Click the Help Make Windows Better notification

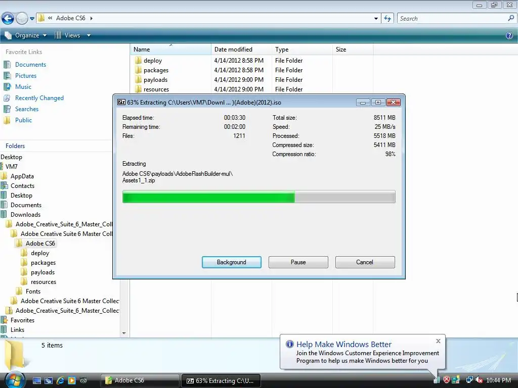(362, 352)
